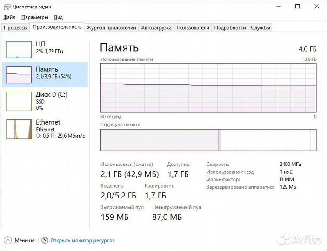Click the Зарезервировано аппаратно label

[x=240, y=187]
